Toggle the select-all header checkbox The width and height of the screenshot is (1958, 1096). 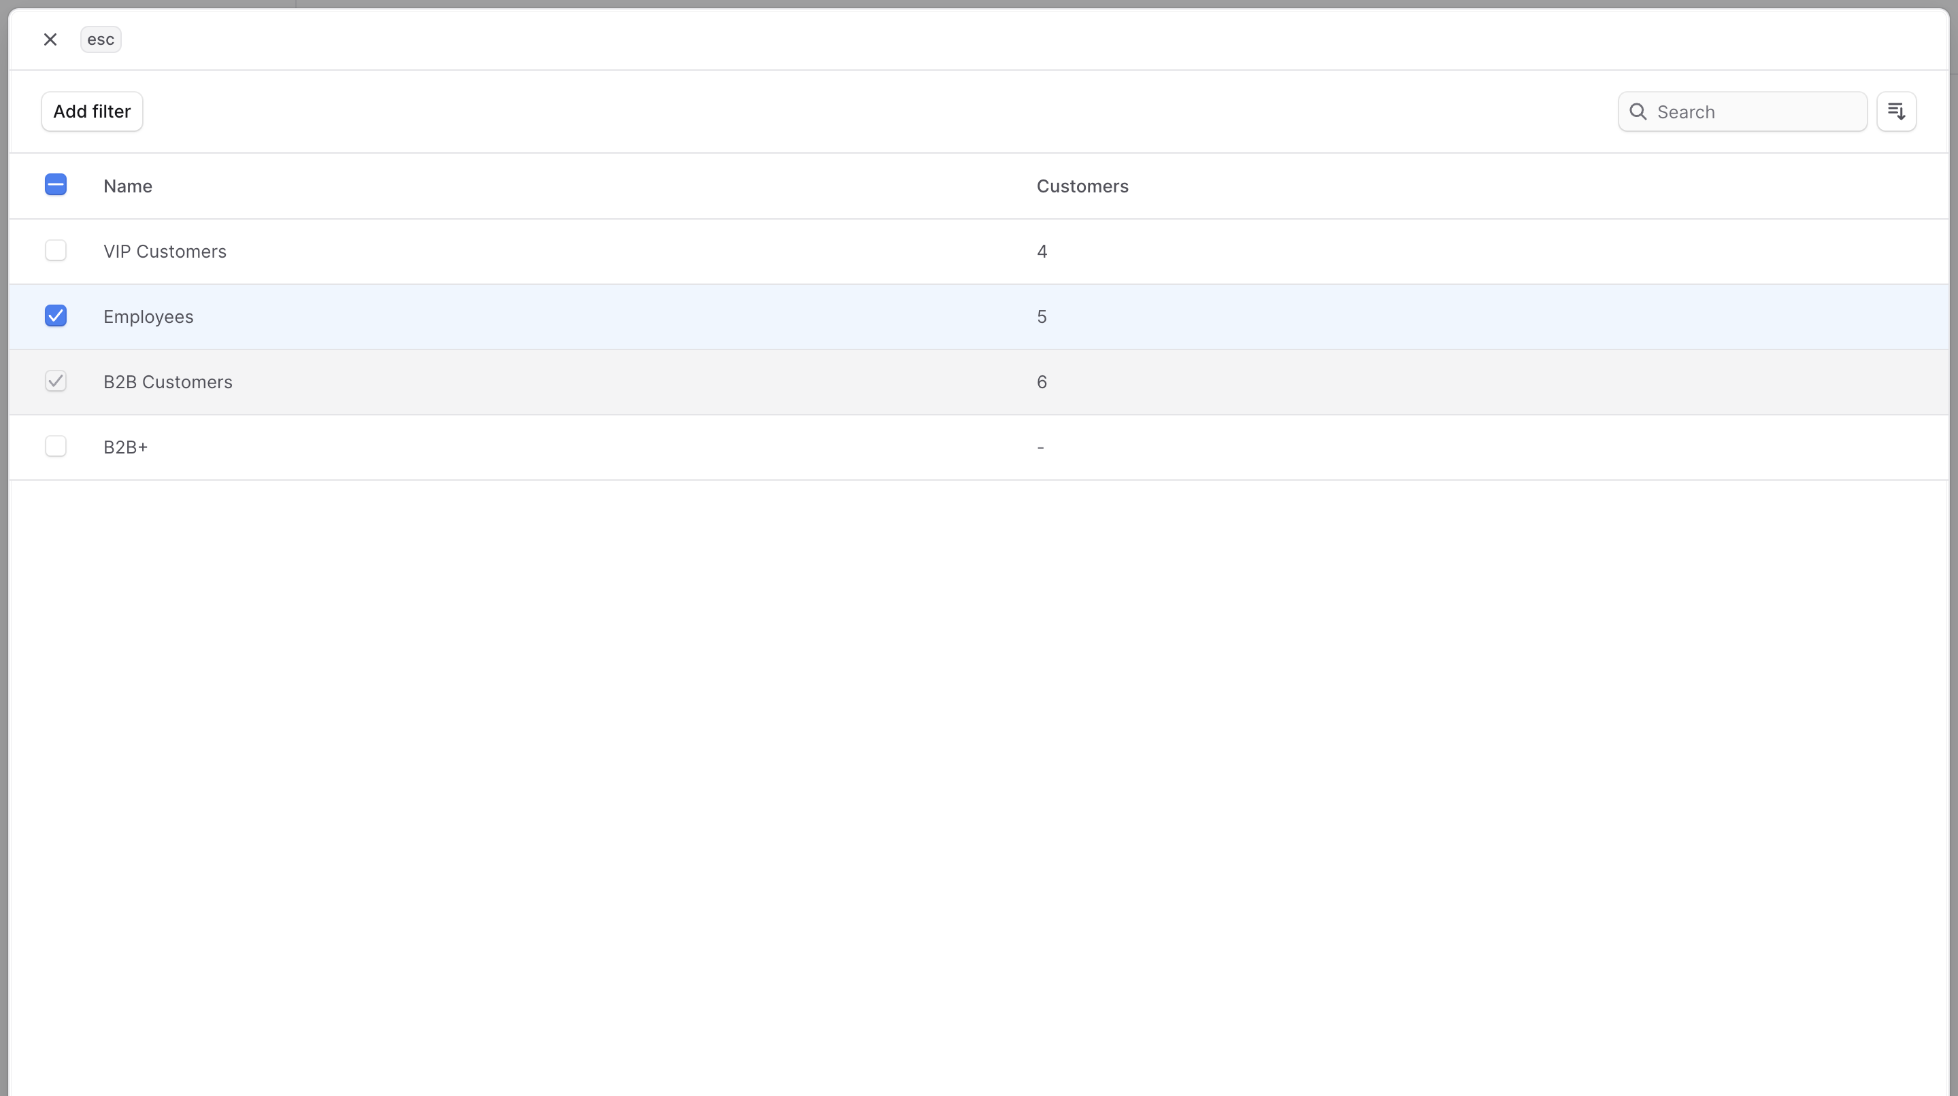[x=56, y=186]
